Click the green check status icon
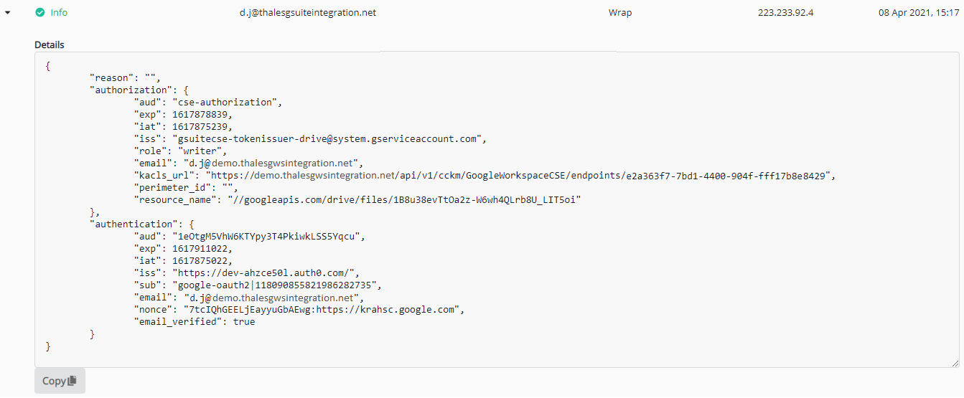 39,13
